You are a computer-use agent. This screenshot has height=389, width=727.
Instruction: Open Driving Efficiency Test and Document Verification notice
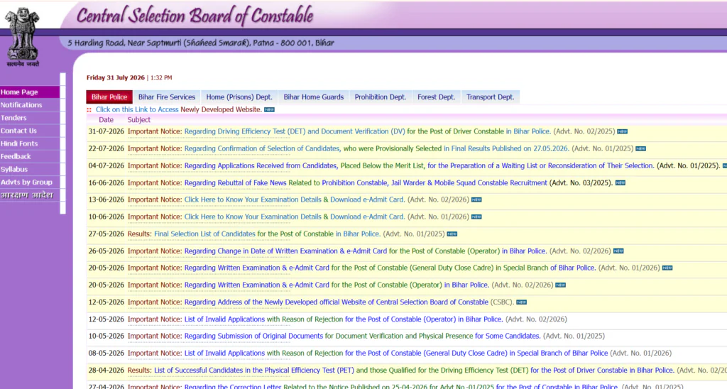click(367, 131)
